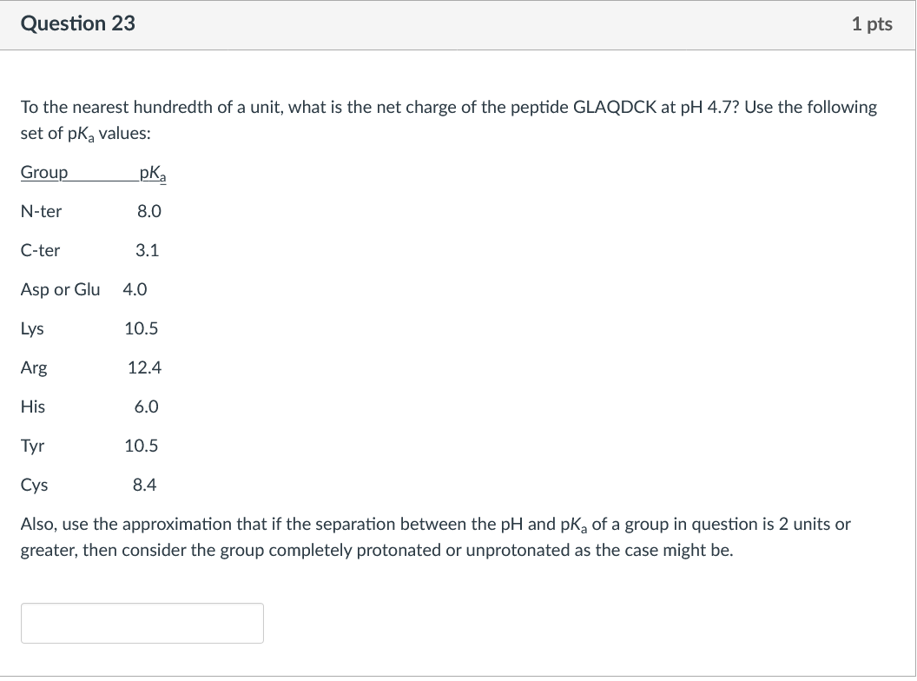
Task: Click the peptide name GLAQDCK in question
Action: point(615,108)
